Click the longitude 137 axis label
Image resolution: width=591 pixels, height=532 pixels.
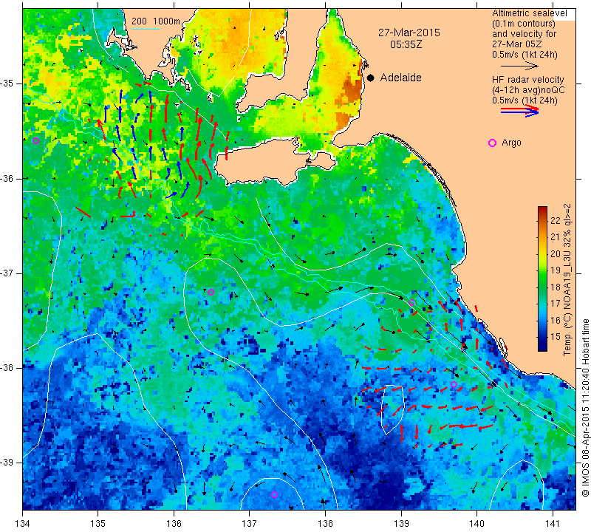[250, 523]
